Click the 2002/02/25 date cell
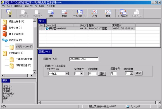 (x=122, y=29)
